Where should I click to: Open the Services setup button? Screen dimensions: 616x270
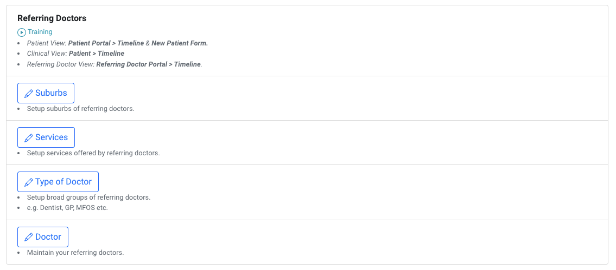(x=51, y=137)
